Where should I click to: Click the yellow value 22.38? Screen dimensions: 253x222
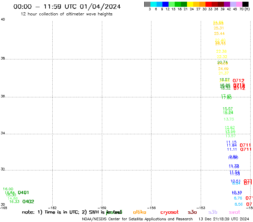[x=221, y=51]
